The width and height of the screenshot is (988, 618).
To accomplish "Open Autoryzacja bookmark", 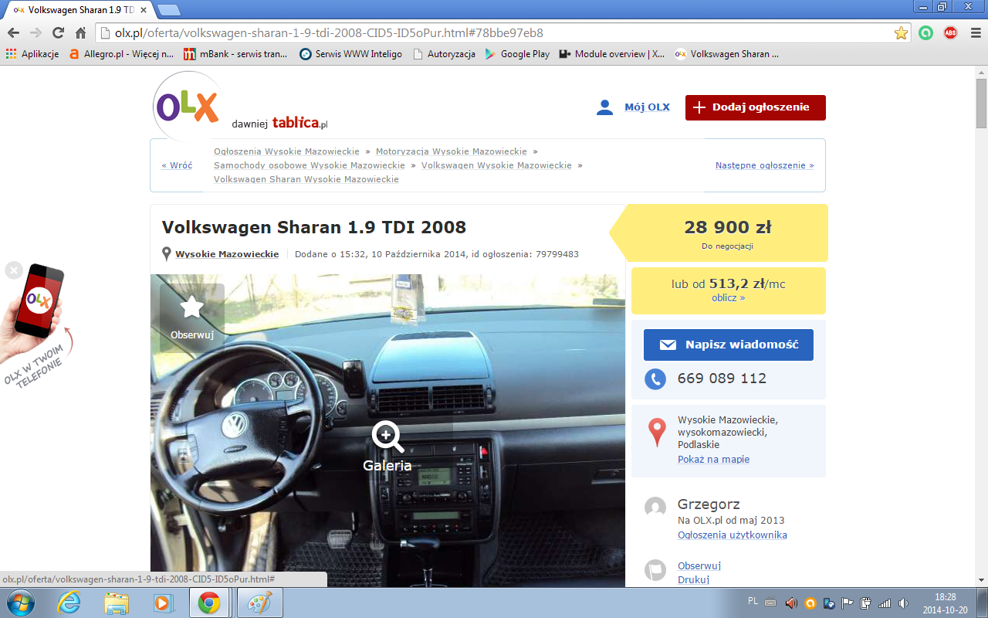I will [x=445, y=54].
